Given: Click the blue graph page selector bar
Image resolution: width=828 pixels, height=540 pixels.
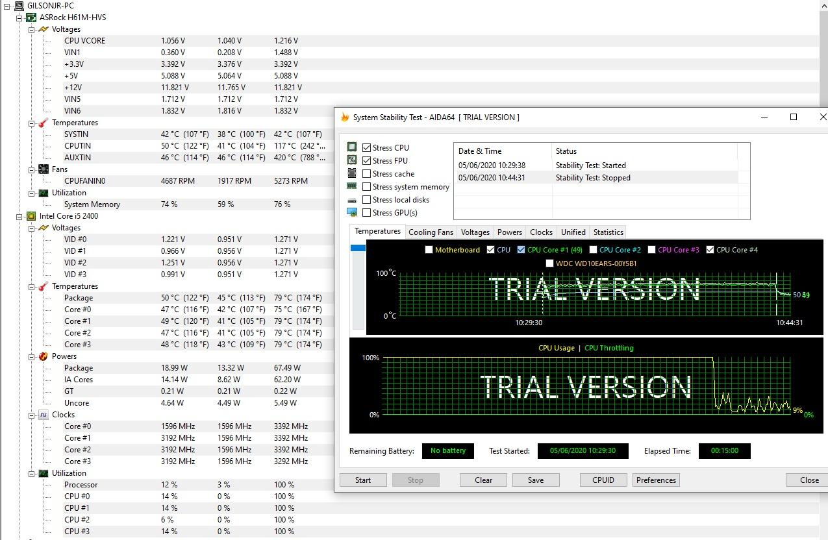Looking at the screenshot, I should point(358,248).
